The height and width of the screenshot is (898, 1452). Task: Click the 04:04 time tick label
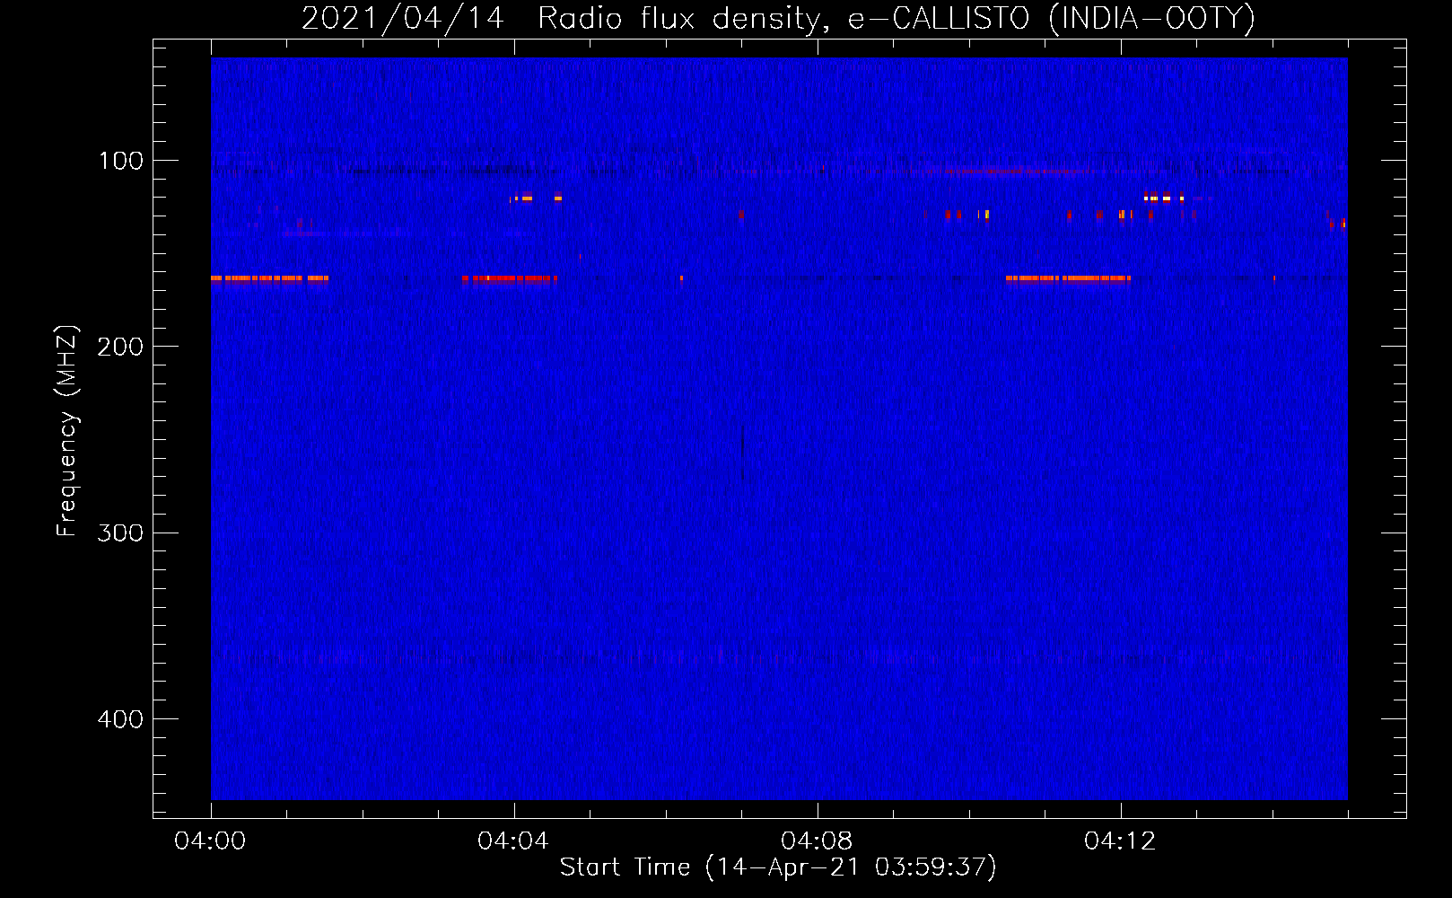click(513, 841)
